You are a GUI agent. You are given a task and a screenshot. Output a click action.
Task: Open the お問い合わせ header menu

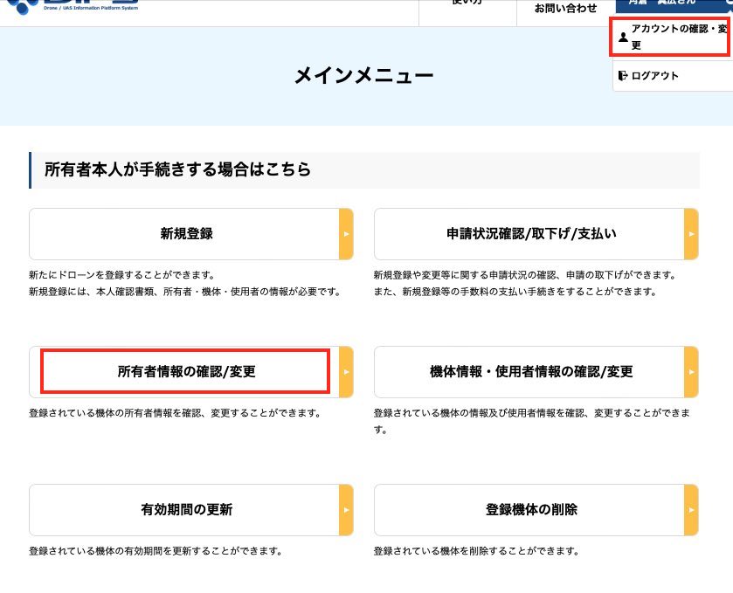click(x=565, y=9)
